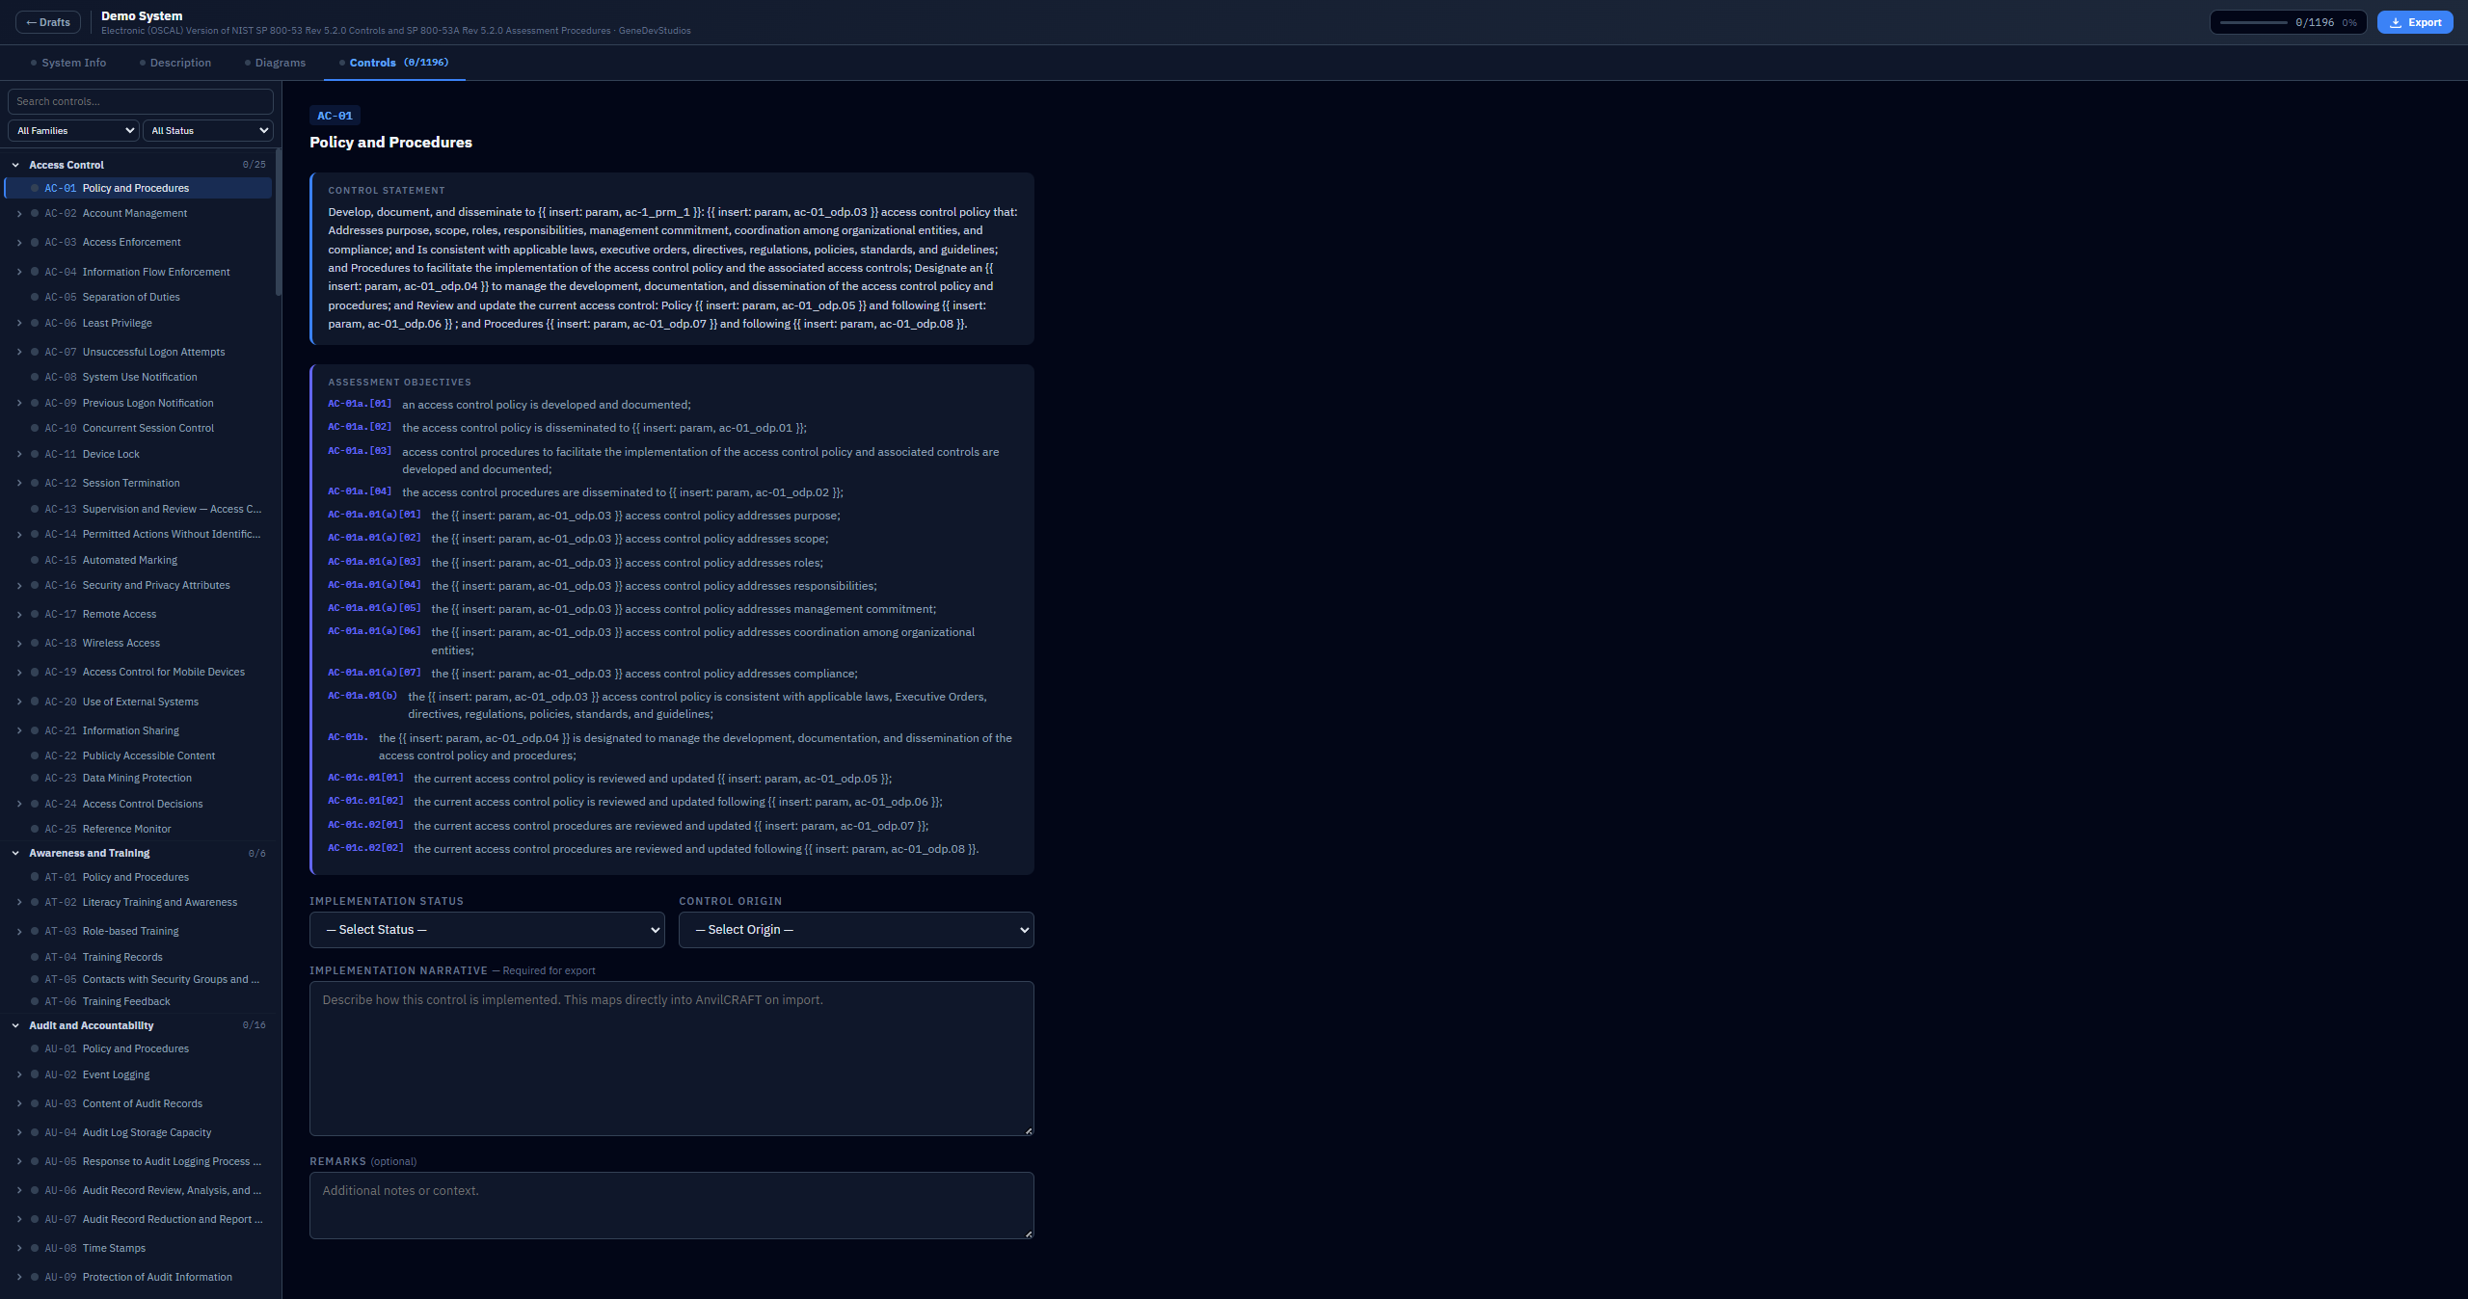The image size is (2468, 1299).
Task: Click into the Implementation Narrative textarea
Action: point(672,1058)
